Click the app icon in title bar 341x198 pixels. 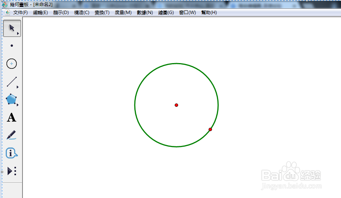(x=5, y=4)
